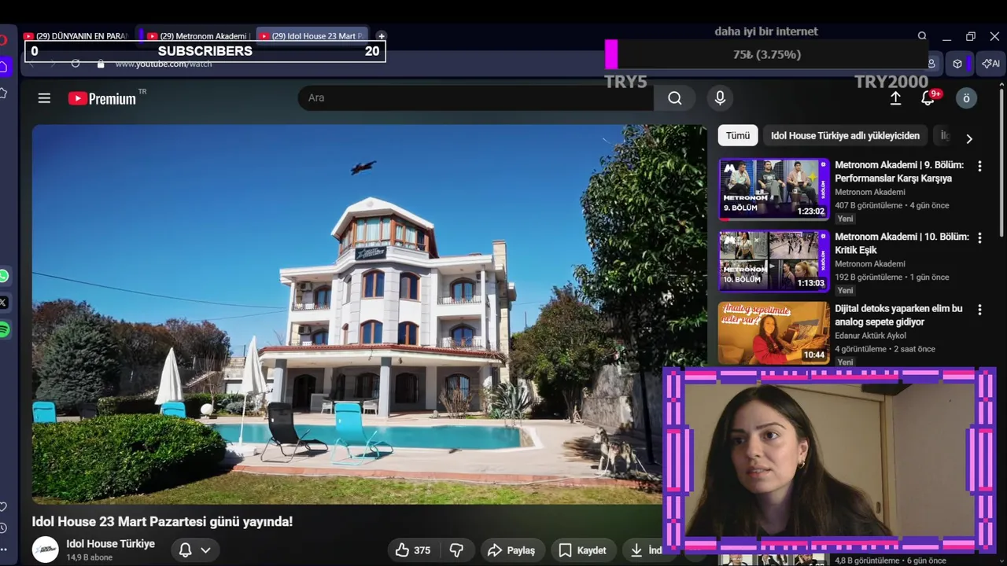The height and width of the screenshot is (566, 1007).
Task: Like the video with 375 likes
Action: pyautogui.click(x=414, y=550)
